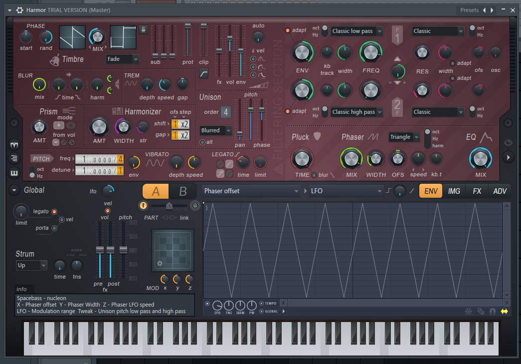Open the plugin options gear icon

point(19,10)
